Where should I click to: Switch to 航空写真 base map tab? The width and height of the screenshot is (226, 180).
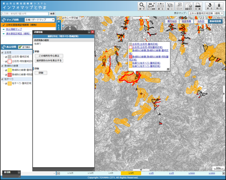pyautogui.click(x=186, y=21)
